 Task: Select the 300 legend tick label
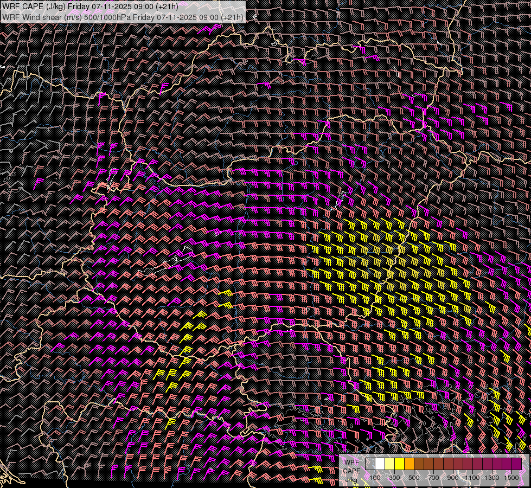click(395, 477)
